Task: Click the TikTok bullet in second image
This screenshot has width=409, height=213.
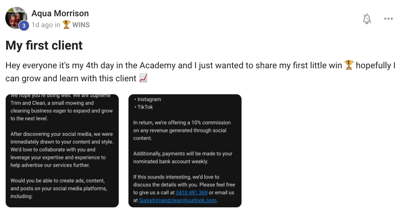Action: [144, 107]
